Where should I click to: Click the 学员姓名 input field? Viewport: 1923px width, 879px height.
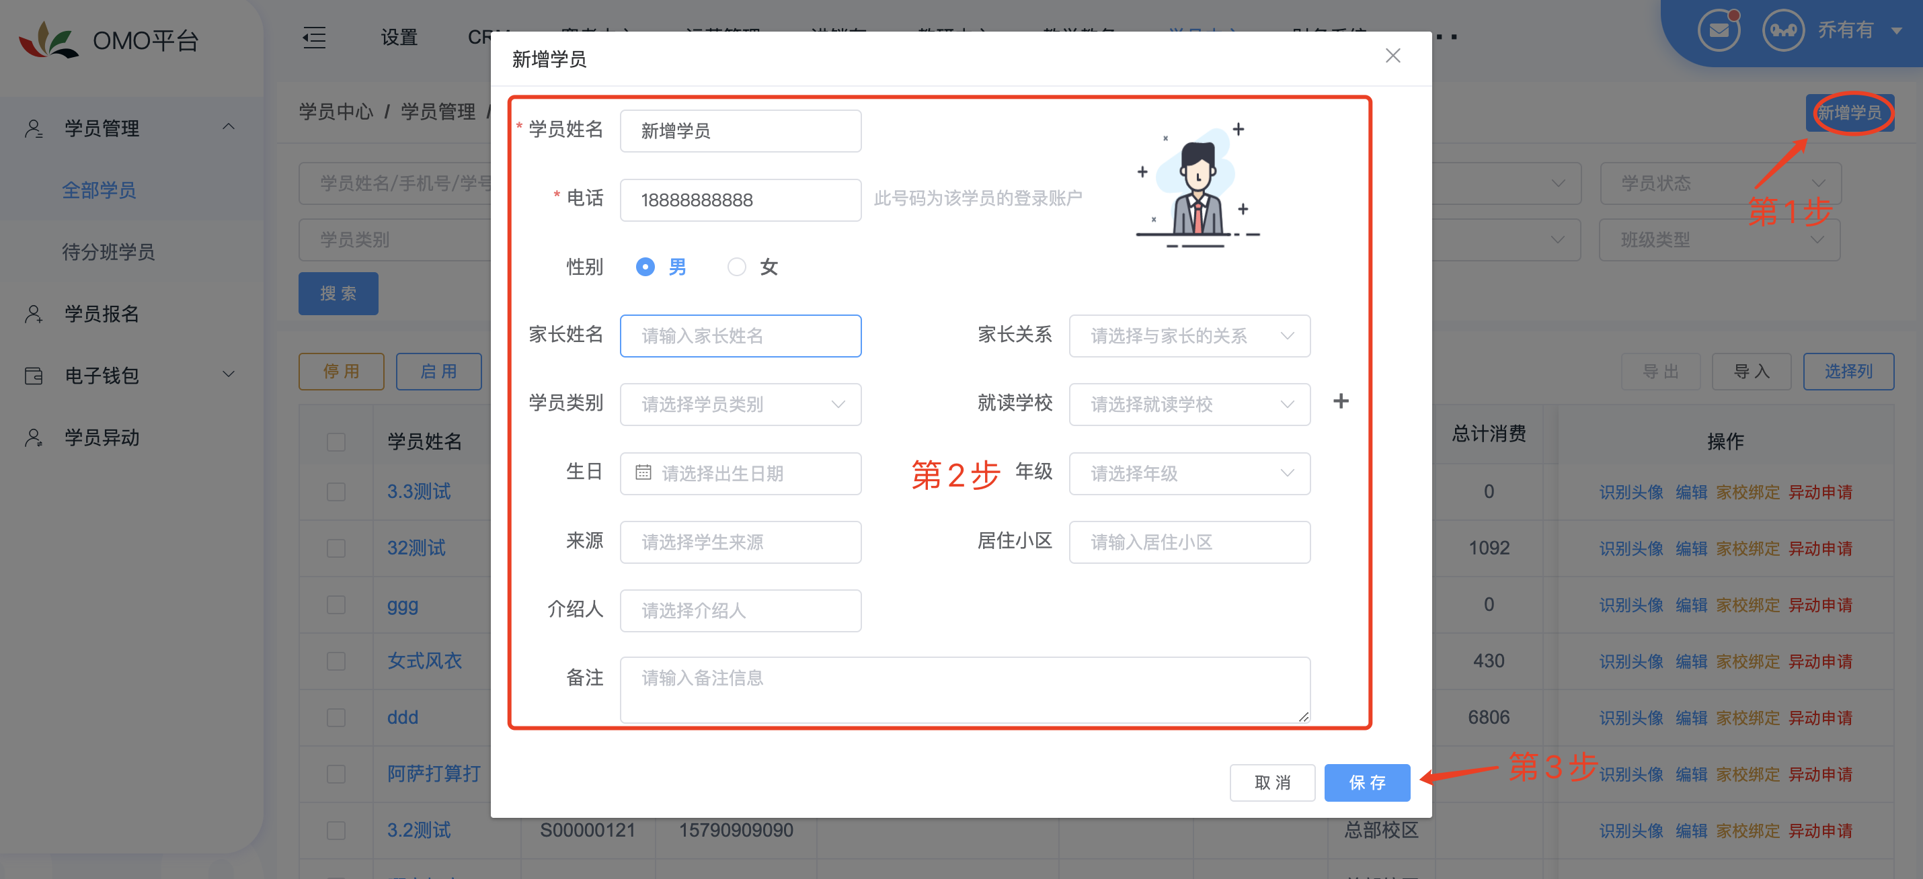tap(740, 131)
